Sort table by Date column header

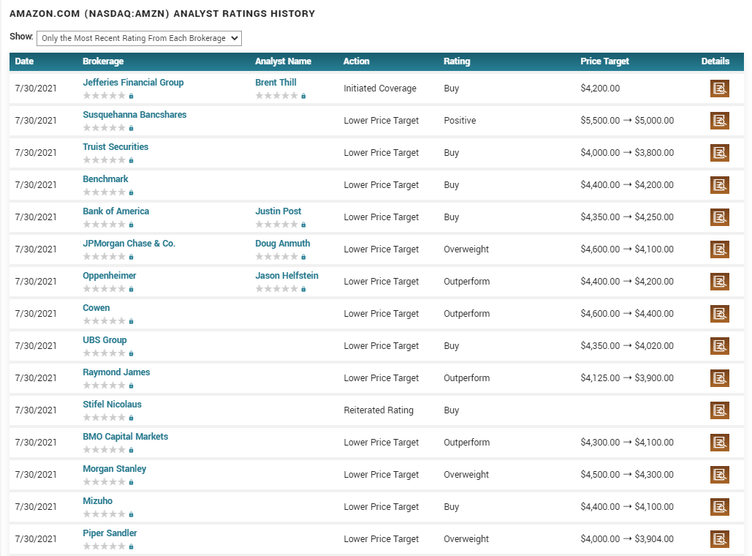pos(24,61)
